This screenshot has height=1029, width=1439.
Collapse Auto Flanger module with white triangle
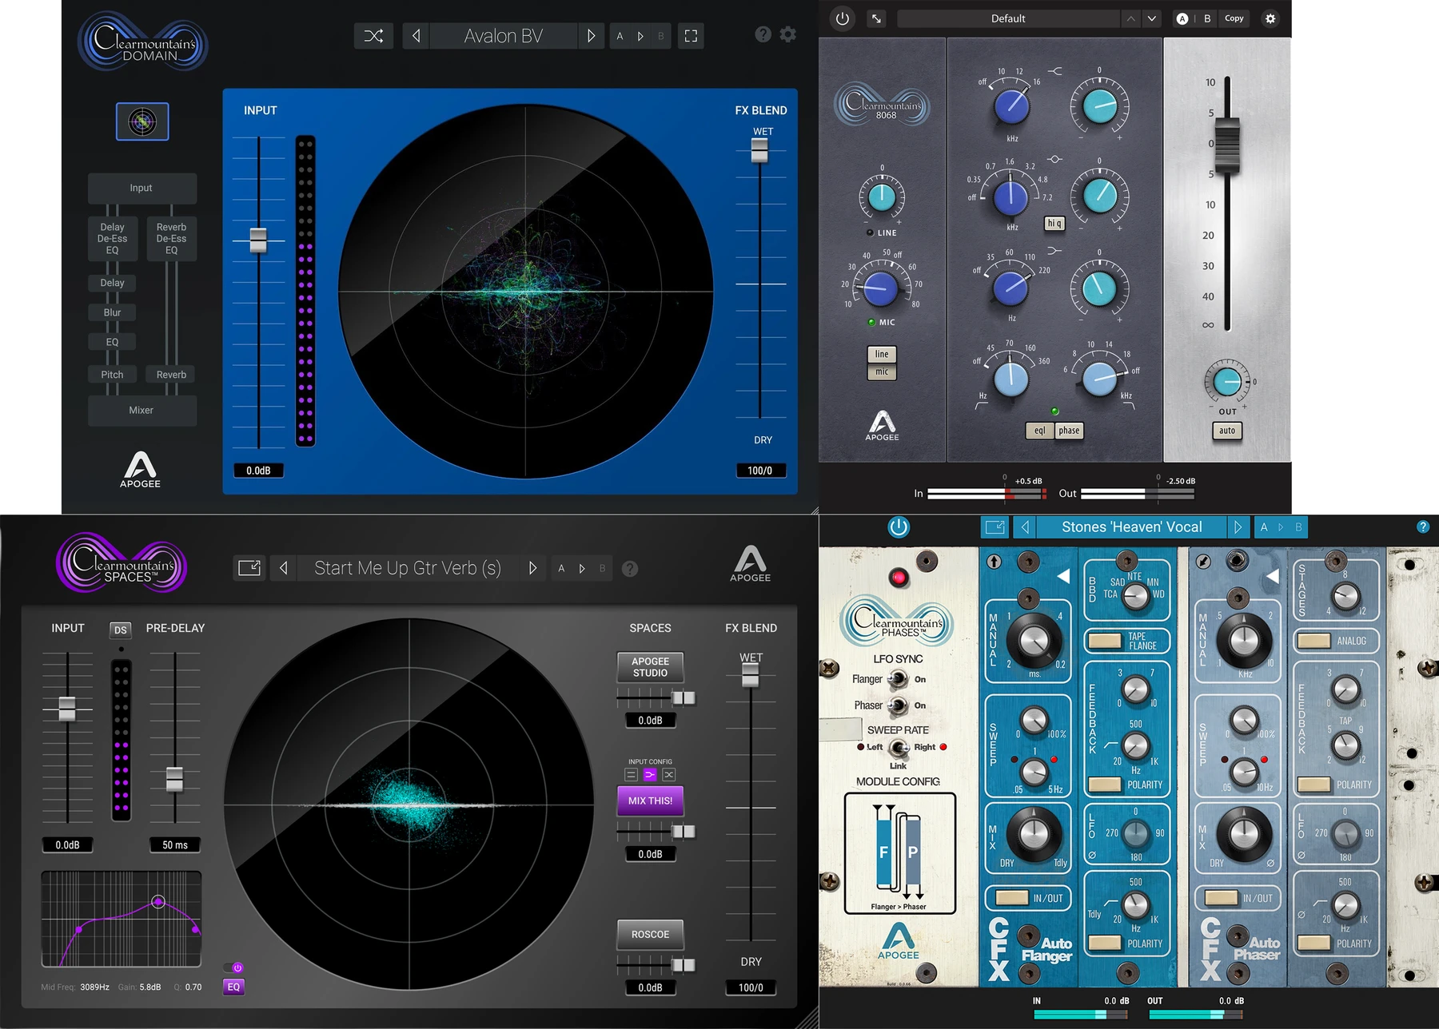(x=1063, y=576)
